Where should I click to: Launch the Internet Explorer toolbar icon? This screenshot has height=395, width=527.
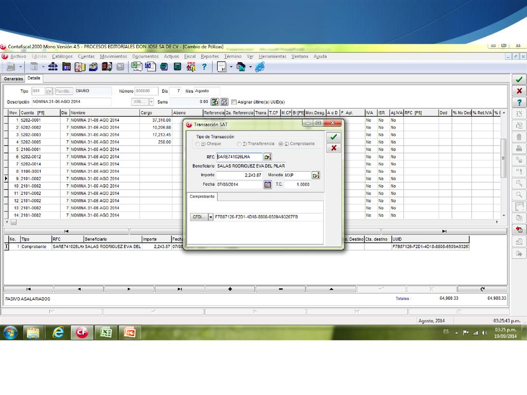tap(260, 67)
